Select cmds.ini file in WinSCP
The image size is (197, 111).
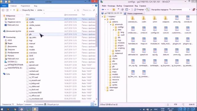tap(144, 30)
